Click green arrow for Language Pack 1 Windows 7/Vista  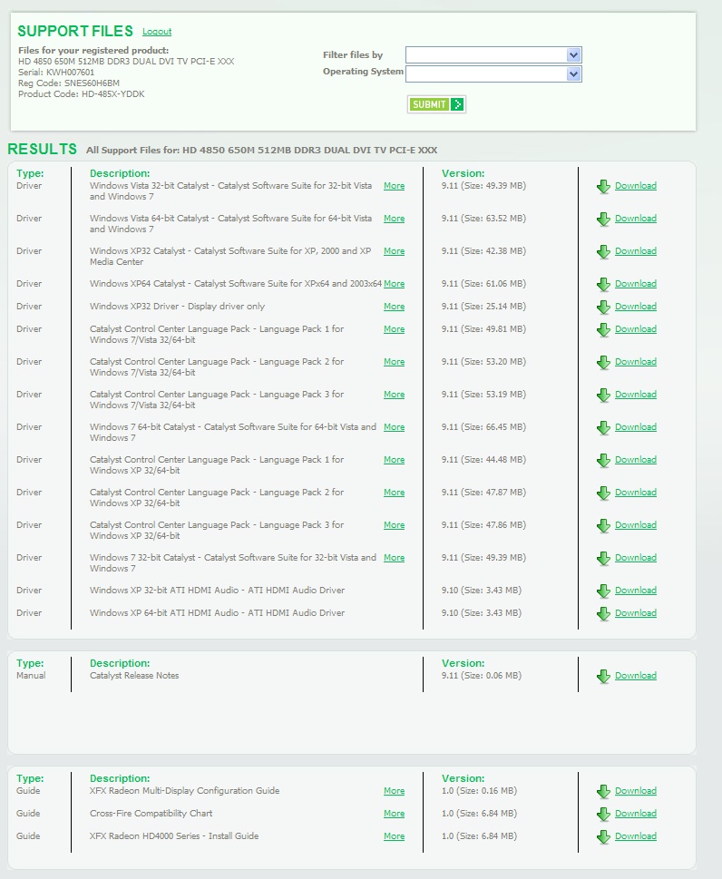(604, 329)
